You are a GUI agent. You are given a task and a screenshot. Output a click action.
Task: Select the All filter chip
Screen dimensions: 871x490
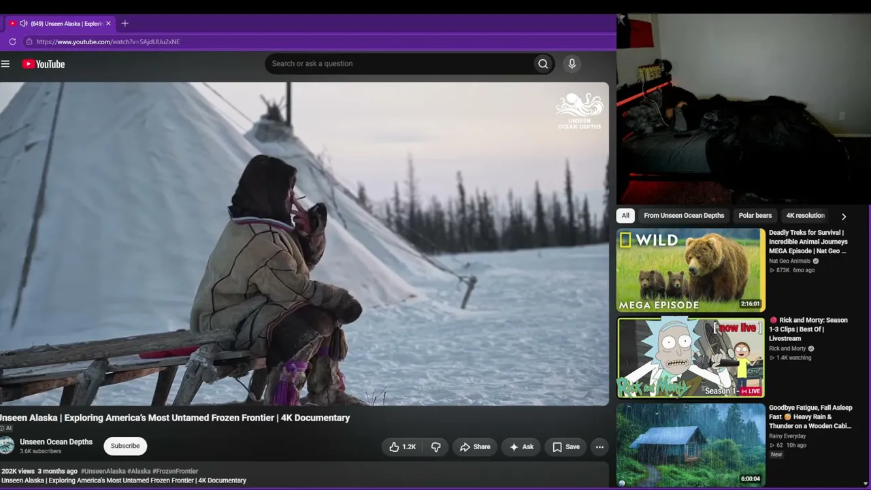(625, 216)
